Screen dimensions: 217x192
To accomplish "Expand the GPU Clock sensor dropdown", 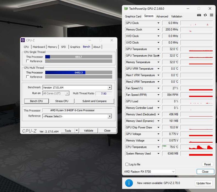I will (x=158, y=23).
